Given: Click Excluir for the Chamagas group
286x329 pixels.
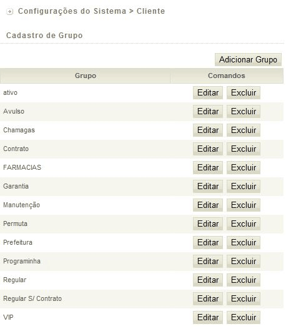Looking at the screenshot, I should (x=244, y=130).
